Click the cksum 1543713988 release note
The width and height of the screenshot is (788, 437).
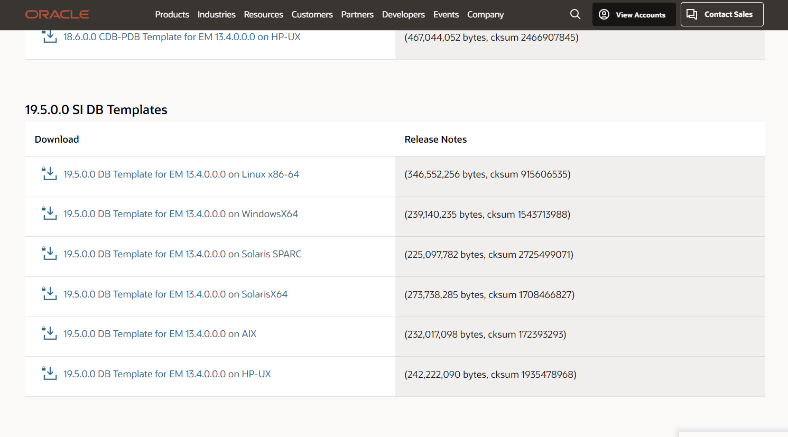click(487, 215)
